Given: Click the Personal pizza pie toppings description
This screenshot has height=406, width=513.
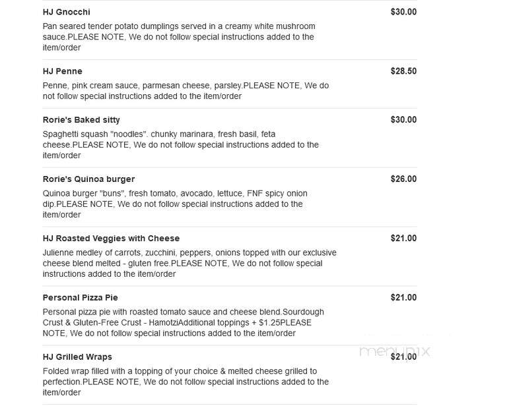Looking at the screenshot, I should (184, 323).
